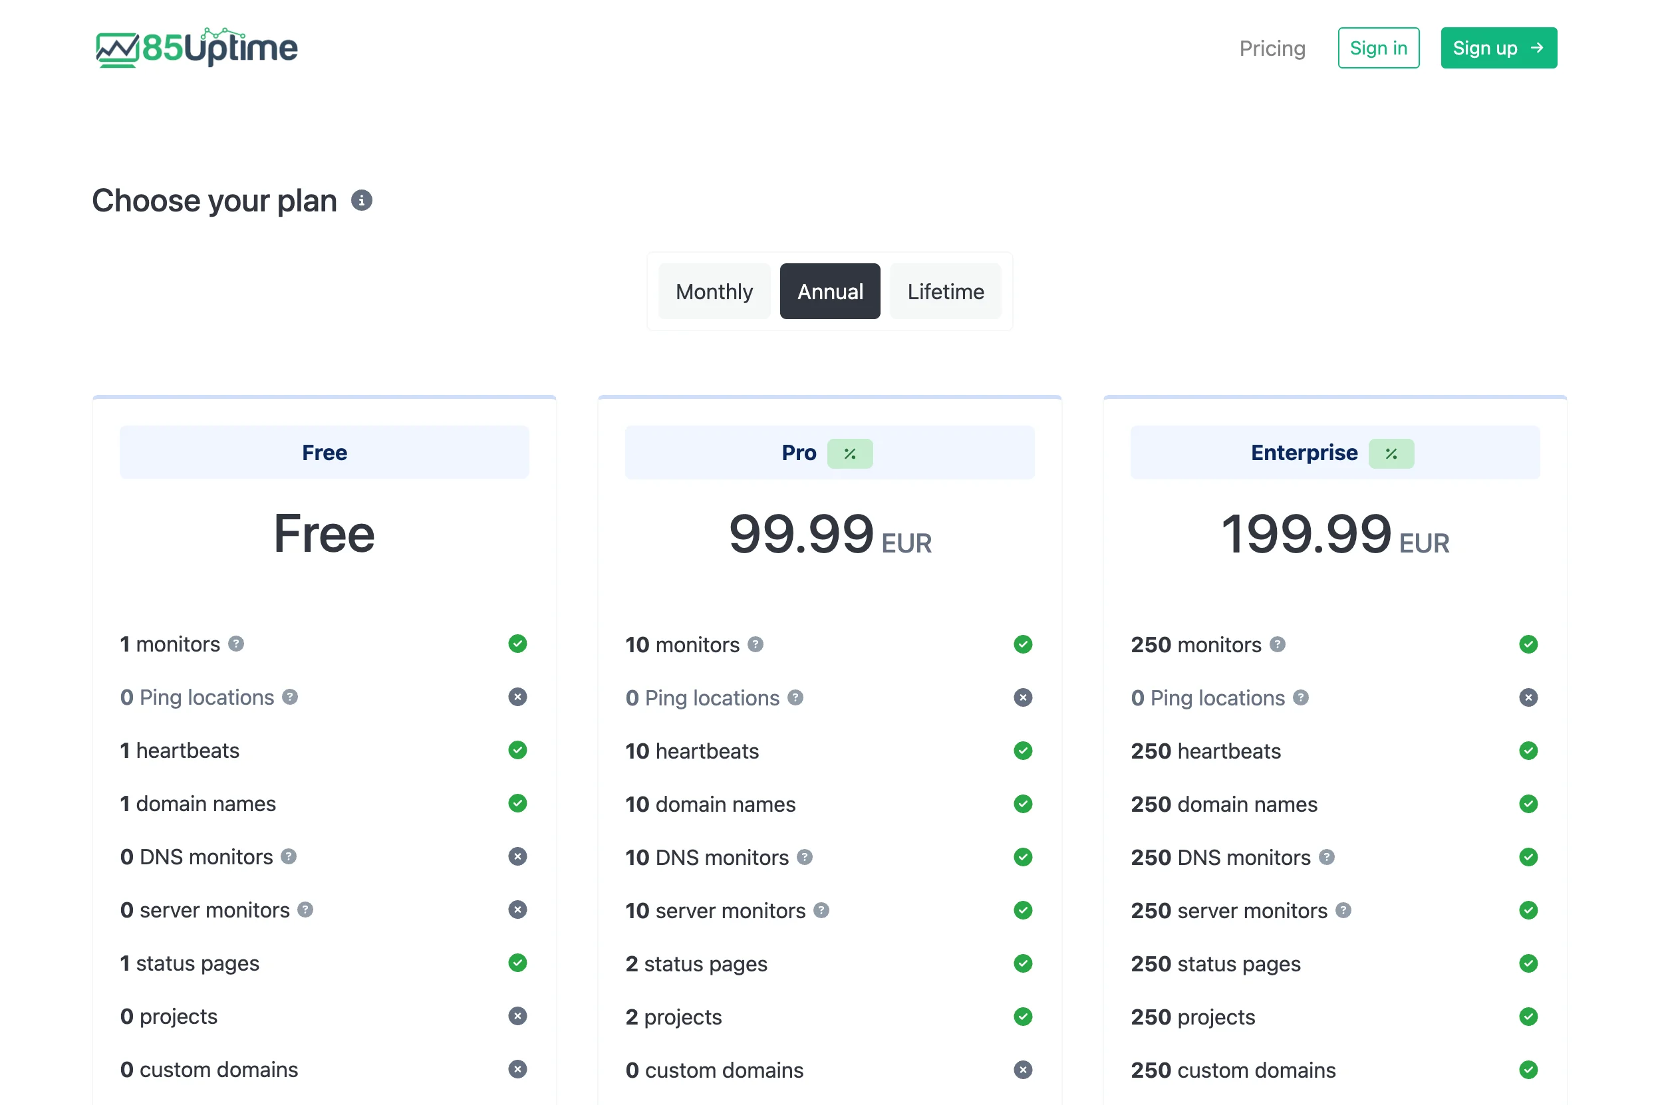This screenshot has height=1105, width=1660.
Task: Click help icon next to Free plan's 1 monitors
Action: pos(237,644)
